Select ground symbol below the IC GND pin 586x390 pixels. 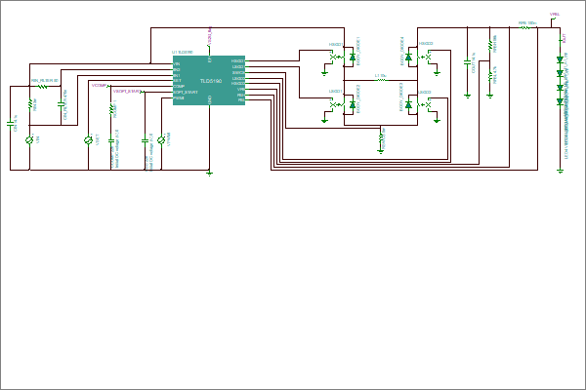point(210,173)
